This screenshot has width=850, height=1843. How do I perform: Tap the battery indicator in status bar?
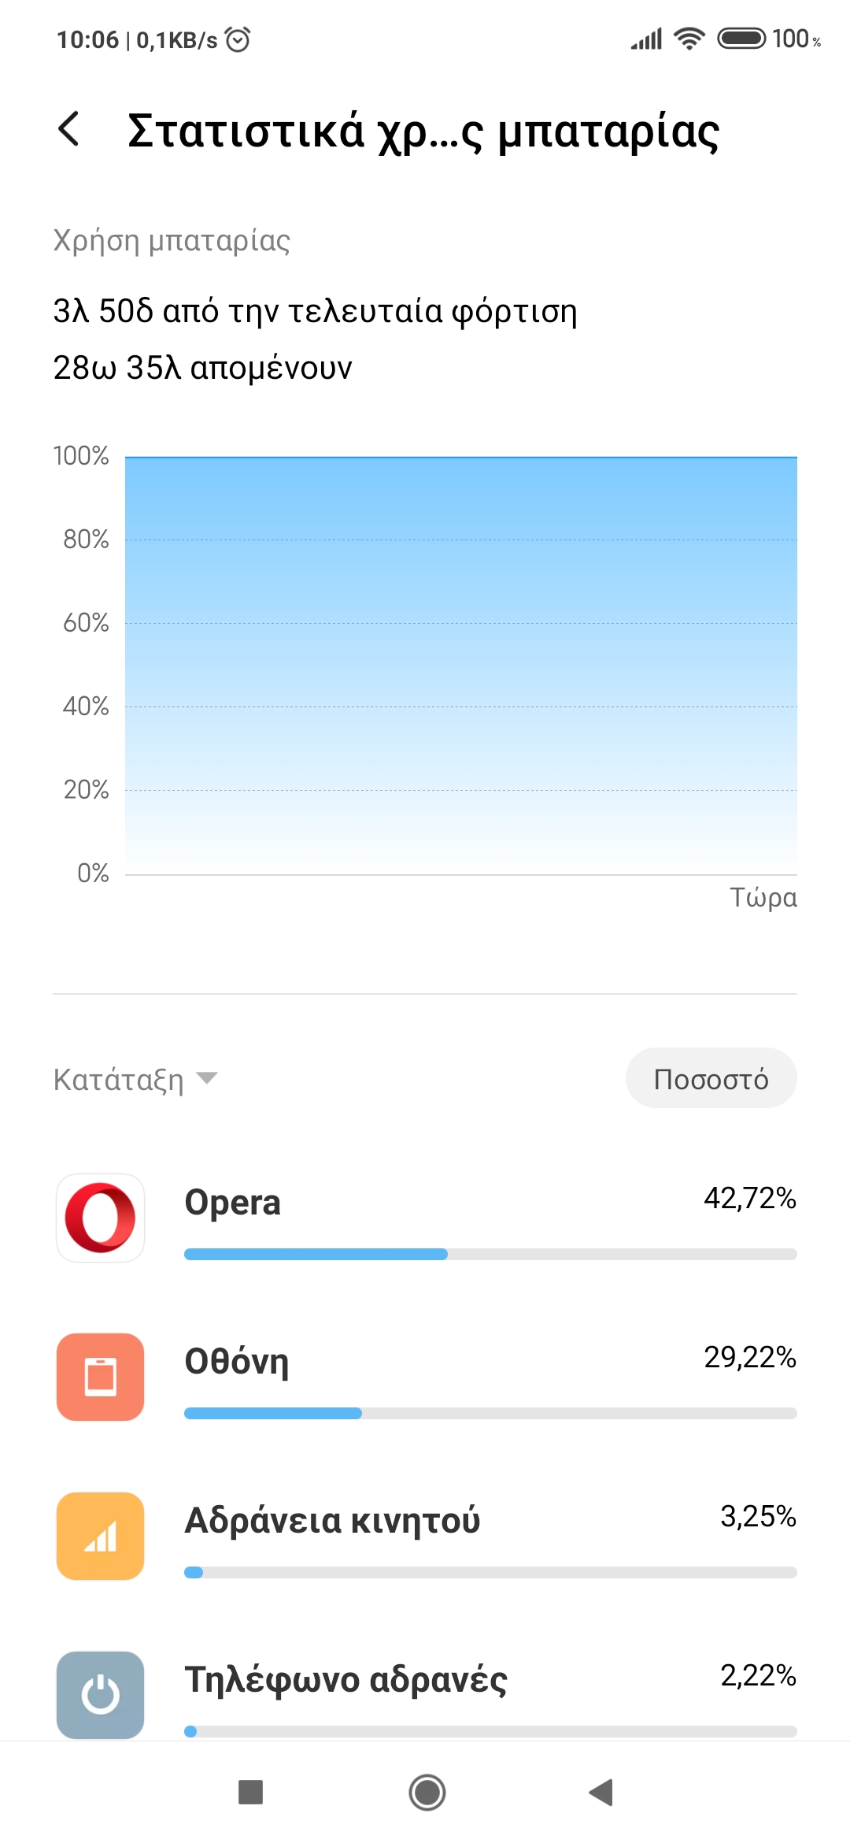click(x=741, y=39)
